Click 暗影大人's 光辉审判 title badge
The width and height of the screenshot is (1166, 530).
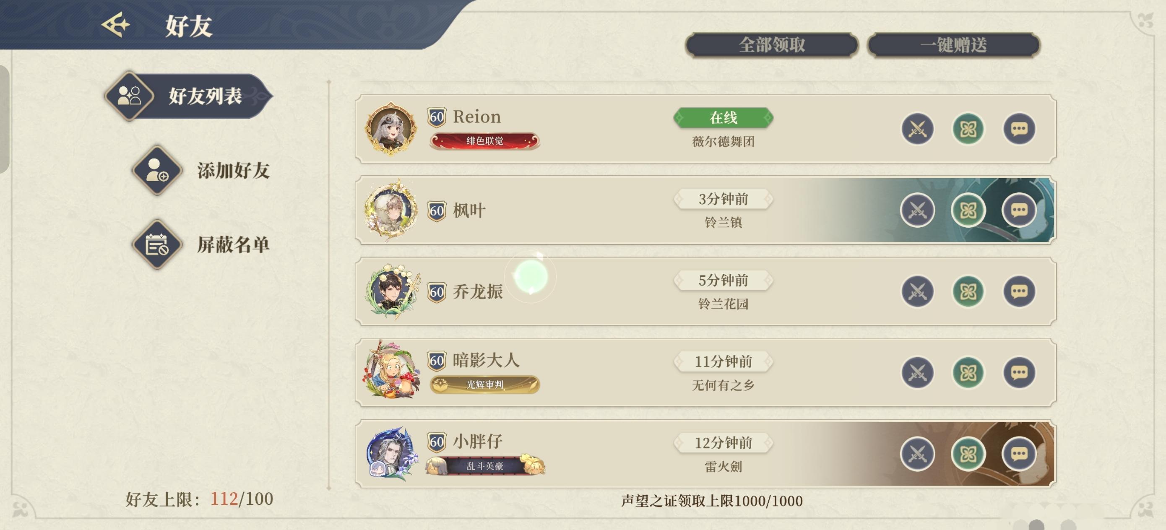pyautogui.click(x=484, y=385)
